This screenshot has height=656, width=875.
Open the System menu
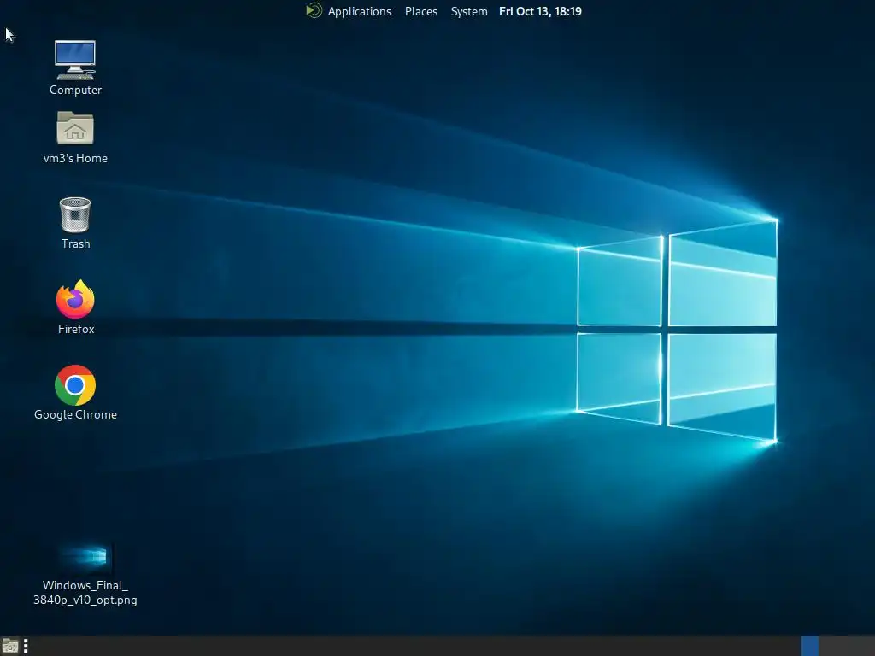click(469, 11)
